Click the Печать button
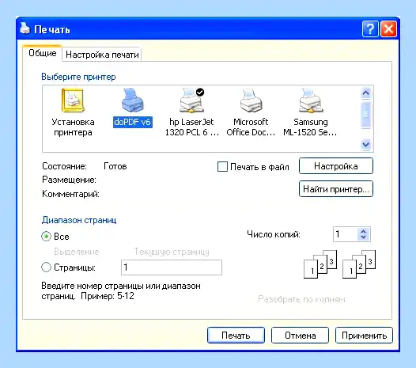 coord(236,336)
